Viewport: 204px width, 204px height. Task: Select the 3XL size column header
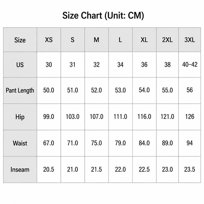pos(190,40)
